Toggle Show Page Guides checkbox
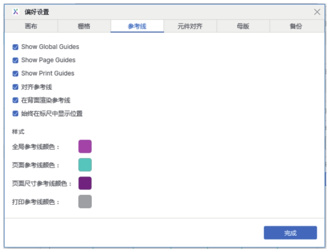Image resolution: width=328 pixels, height=250 pixels. tap(15, 60)
